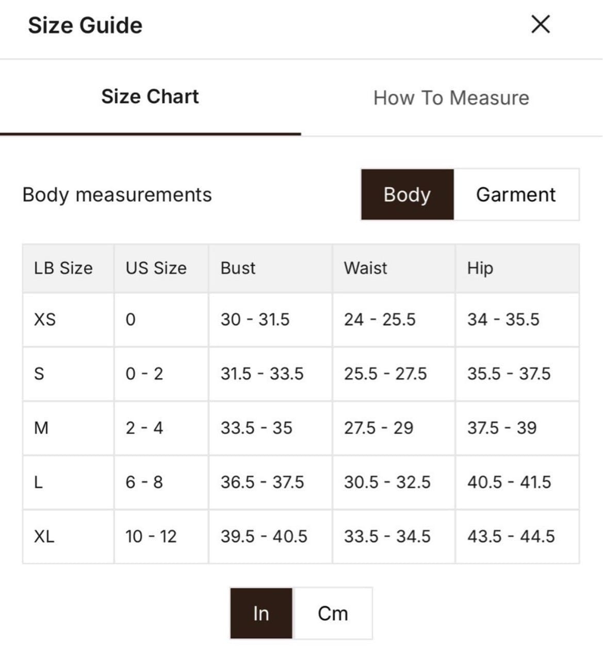Image resolution: width=603 pixels, height=646 pixels.
Task: Click the Size Guide title
Action: click(x=85, y=25)
